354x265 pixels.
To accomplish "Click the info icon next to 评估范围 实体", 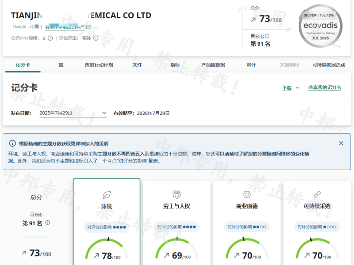I will click(96, 38).
